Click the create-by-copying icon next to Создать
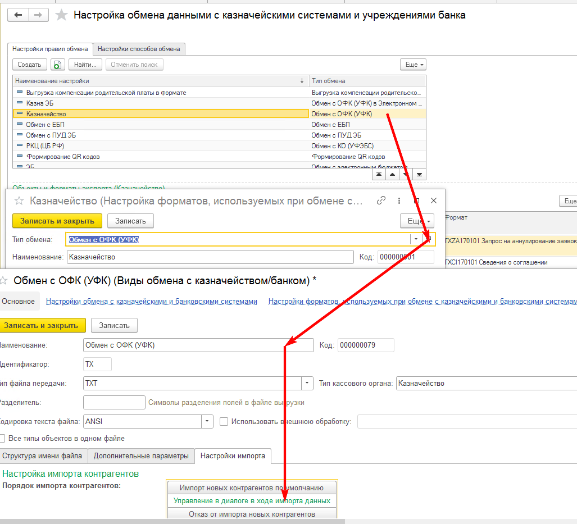 [57, 65]
